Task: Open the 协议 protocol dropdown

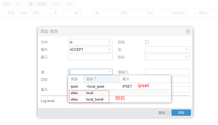Action: 186,57
